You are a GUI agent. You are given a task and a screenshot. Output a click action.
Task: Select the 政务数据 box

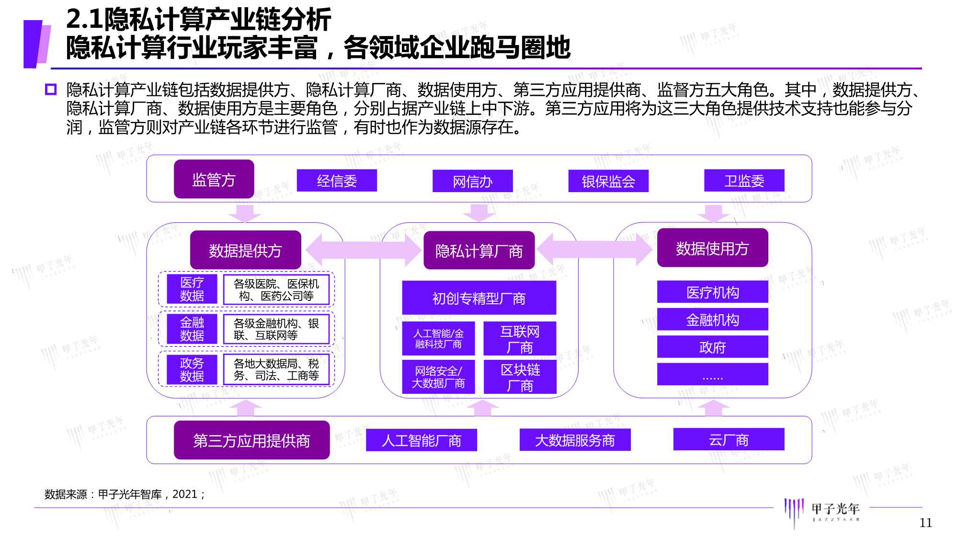(x=192, y=370)
